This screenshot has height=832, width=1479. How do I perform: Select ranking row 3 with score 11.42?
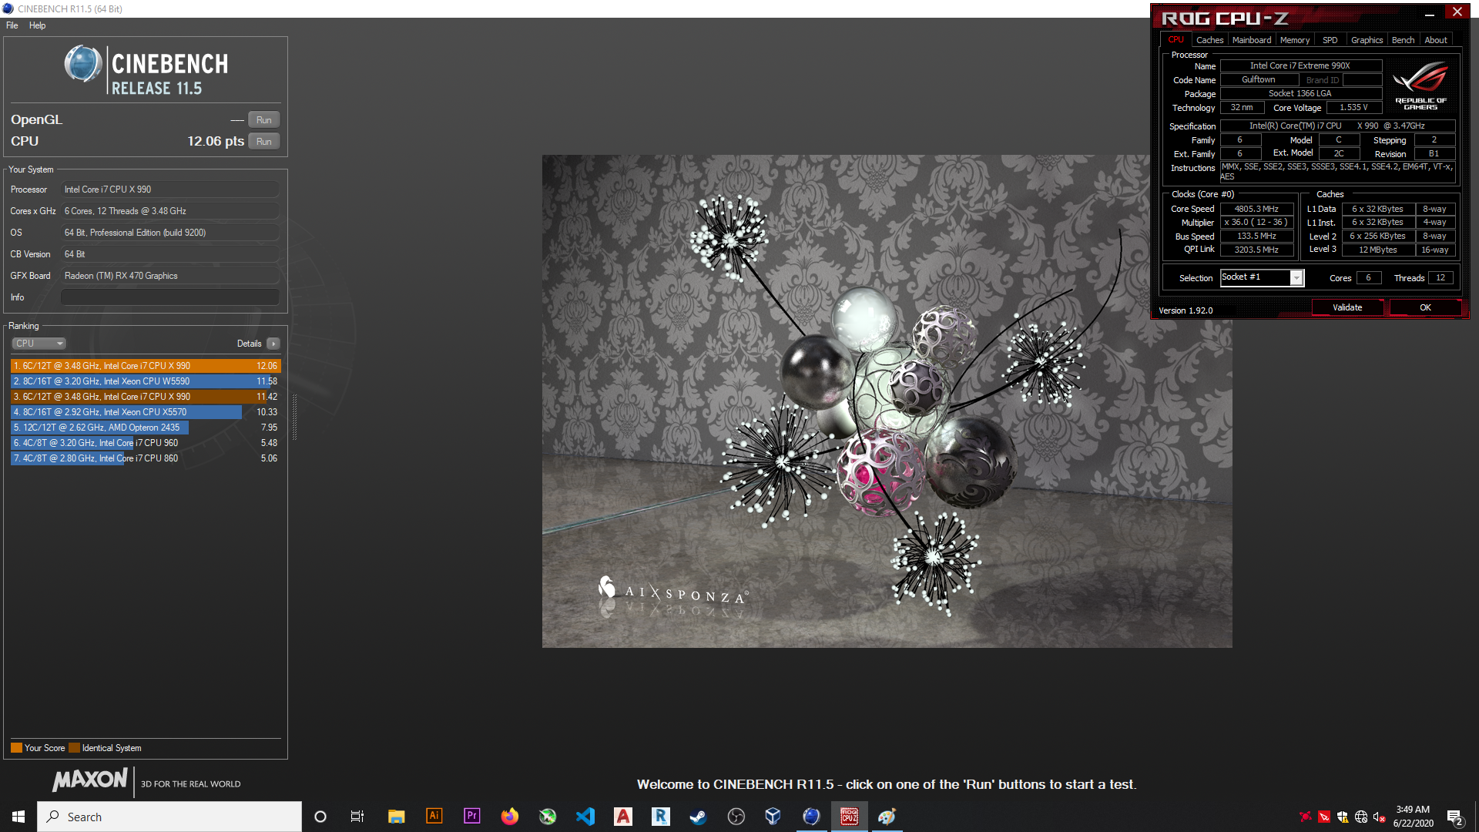tap(146, 397)
